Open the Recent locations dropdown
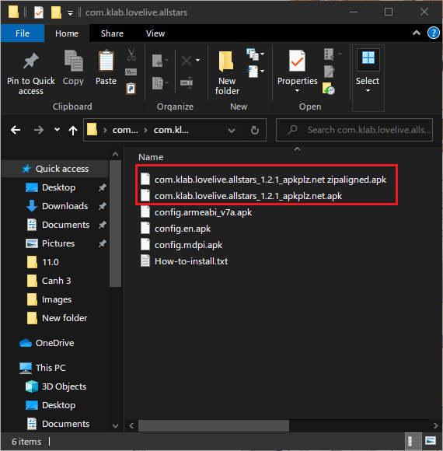443x451 pixels. tap(57, 130)
